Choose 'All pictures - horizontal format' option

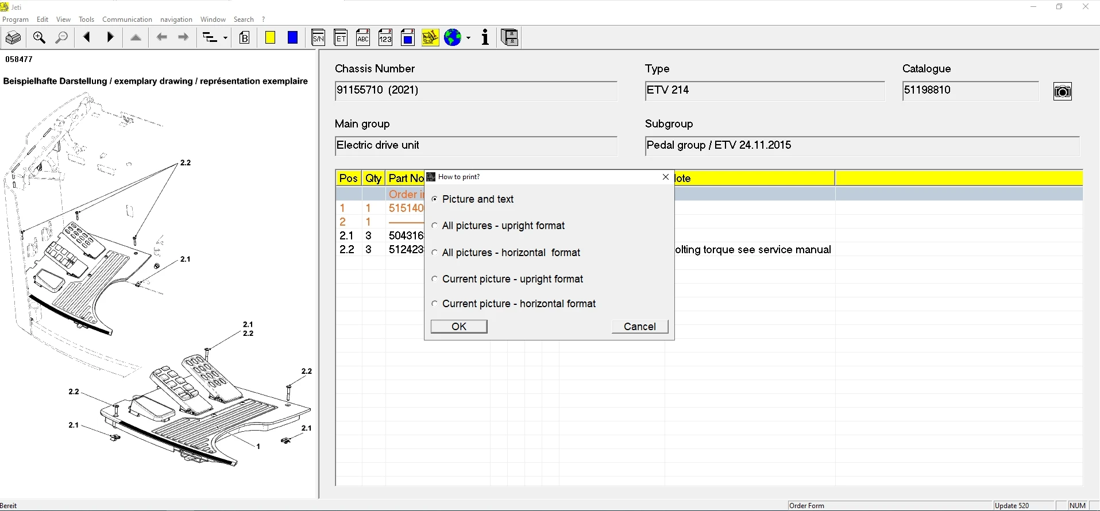pyautogui.click(x=435, y=253)
